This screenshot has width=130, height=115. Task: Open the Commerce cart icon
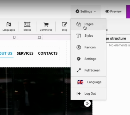coord(46,24)
